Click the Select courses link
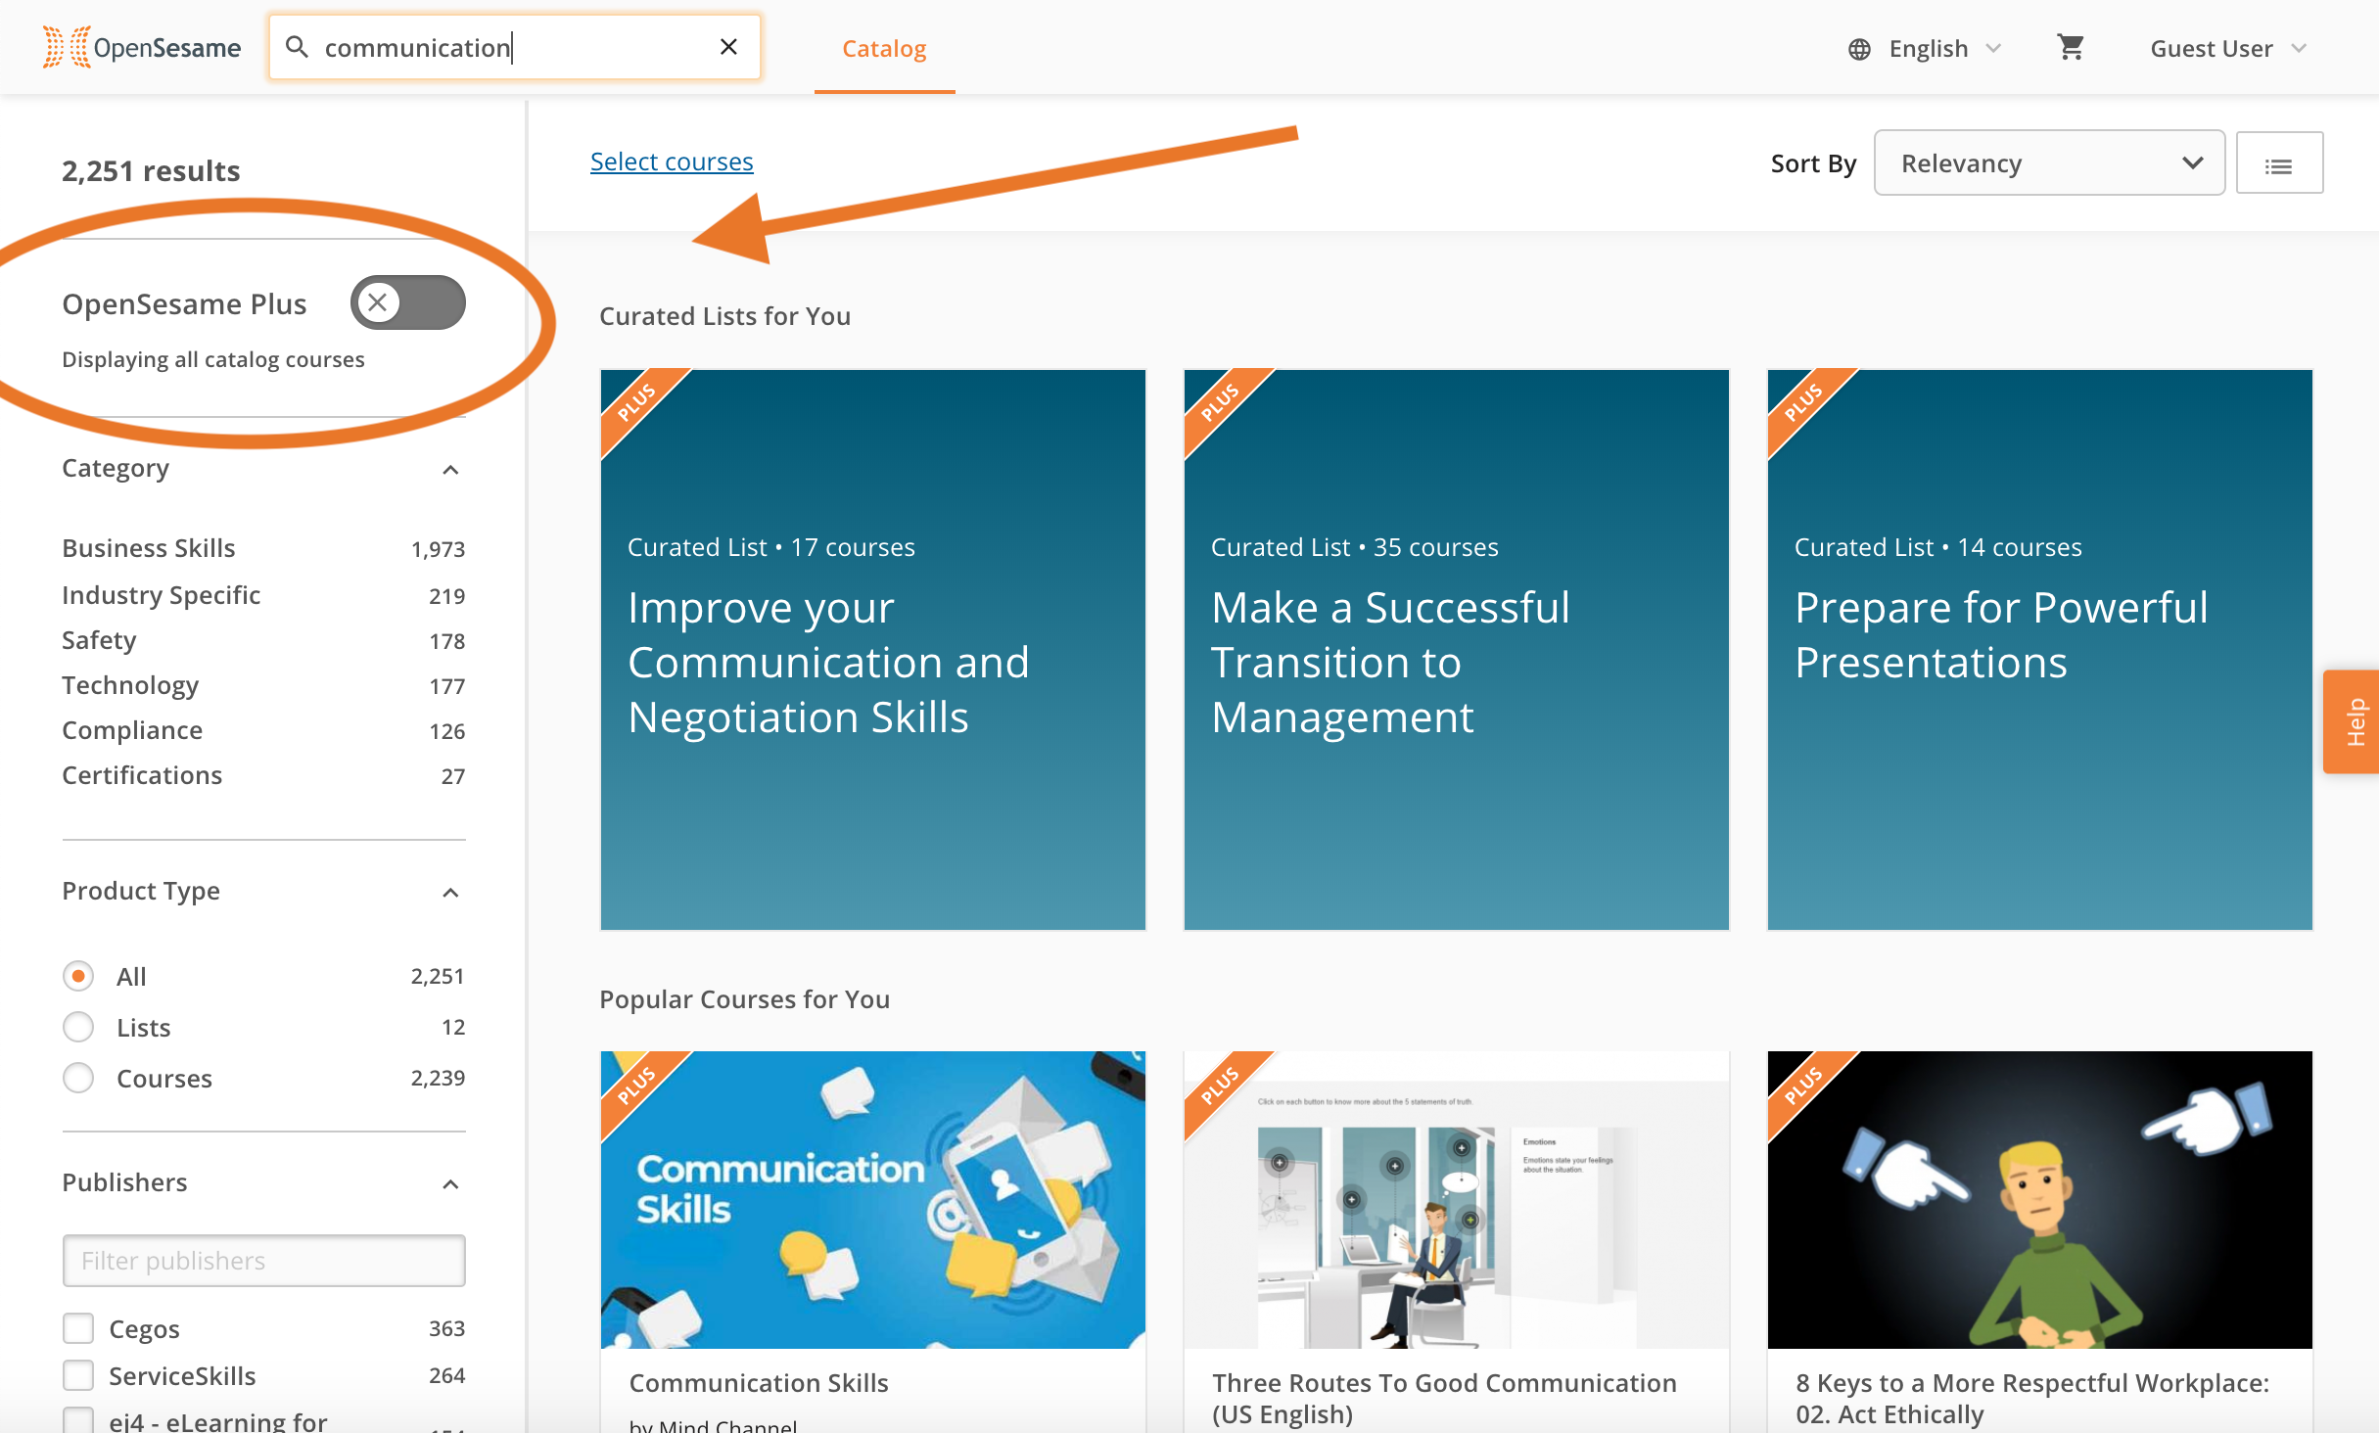2379x1433 pixels. pyautogui.click(x=672, y=162)
